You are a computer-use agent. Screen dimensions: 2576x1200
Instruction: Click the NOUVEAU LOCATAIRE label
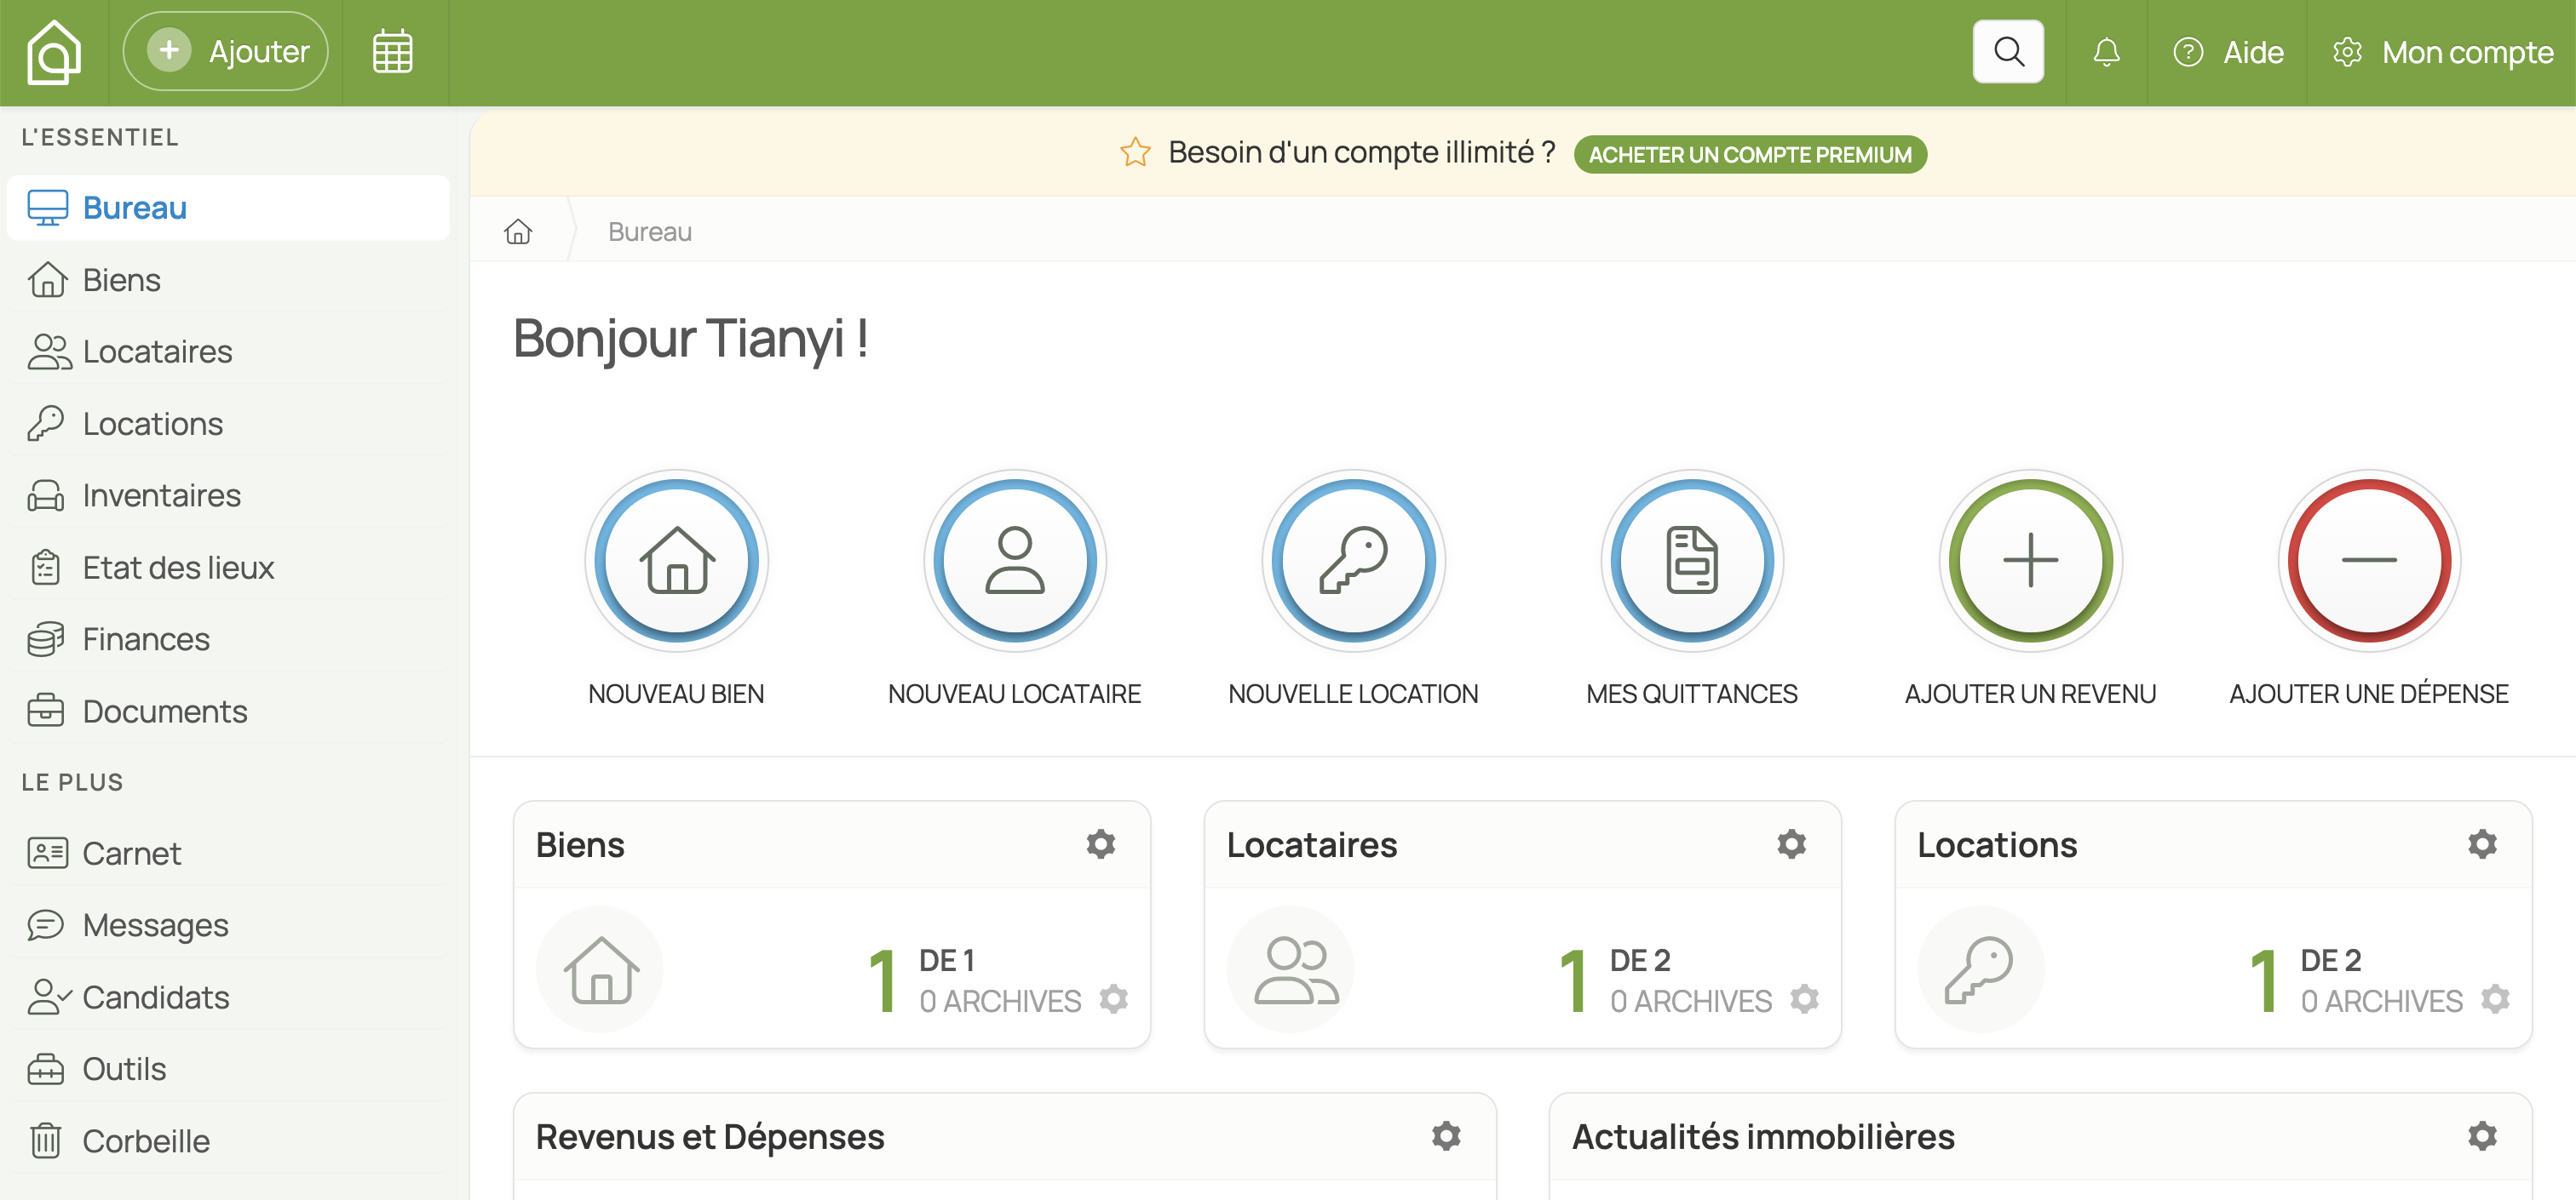point(1015,694)
